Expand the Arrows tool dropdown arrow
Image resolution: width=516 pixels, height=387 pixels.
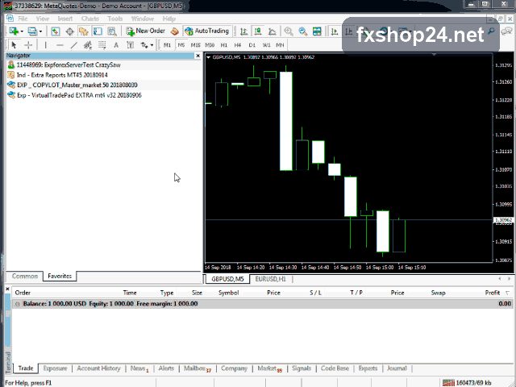point(152,45)
